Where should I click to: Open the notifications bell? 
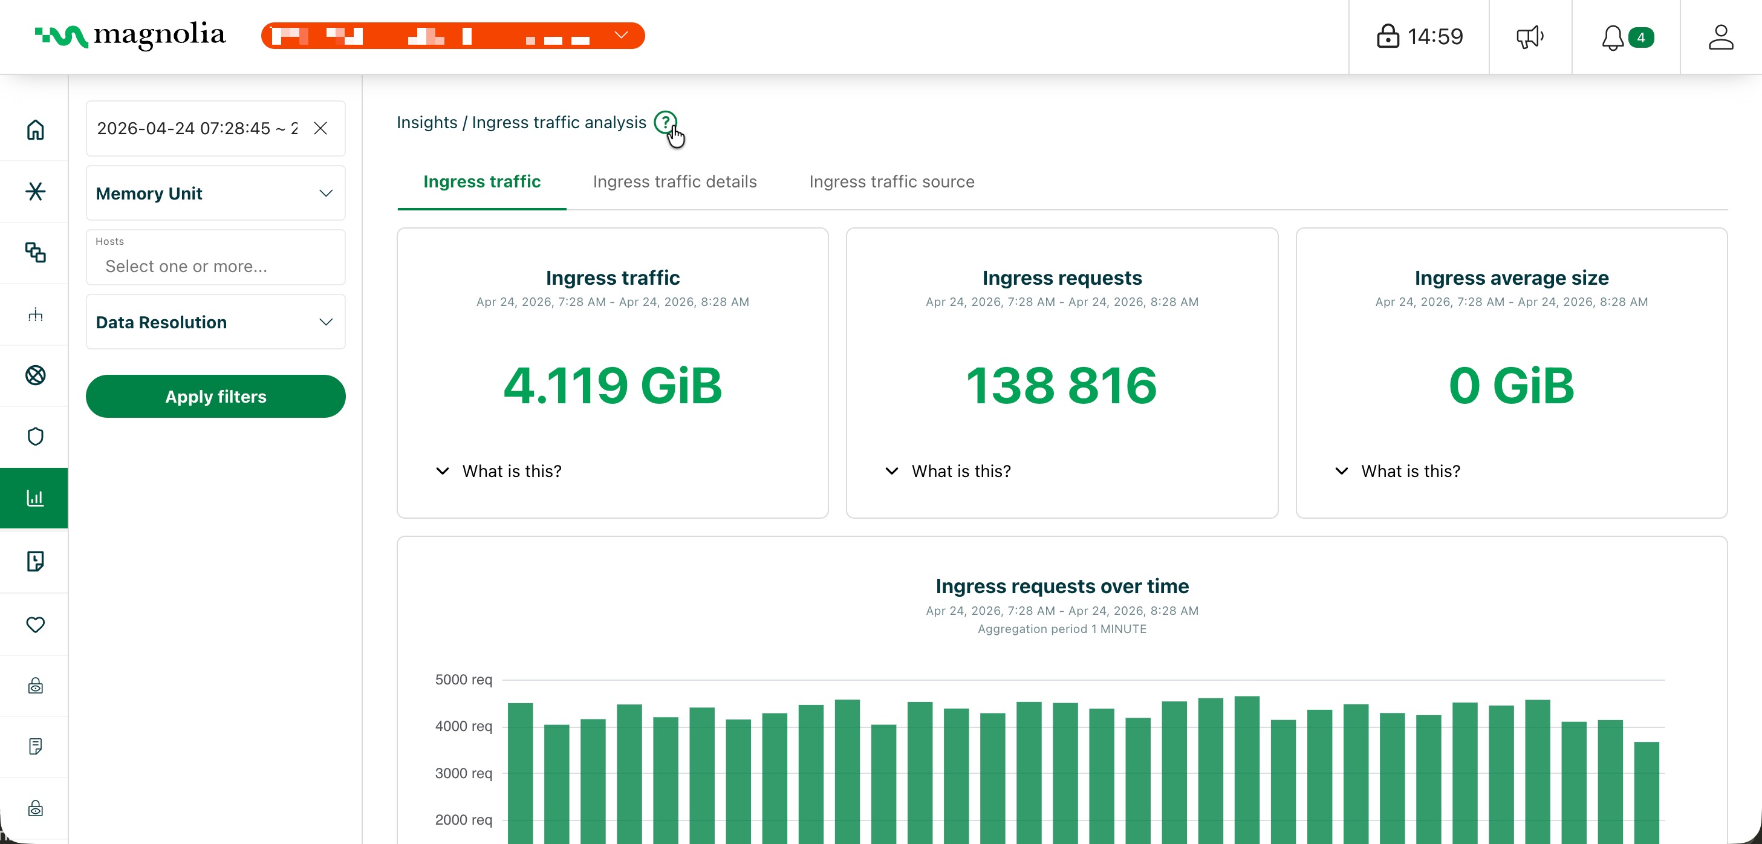[1612, 37]
